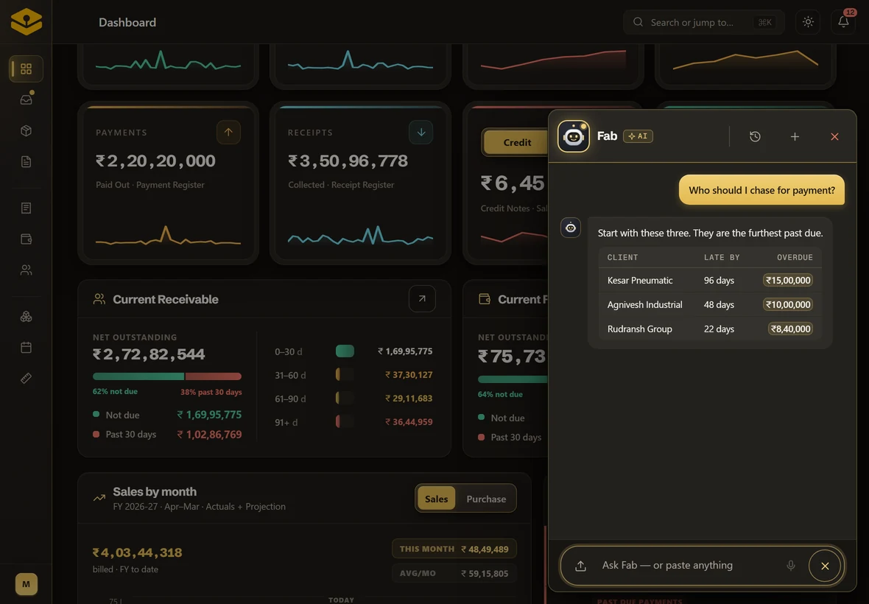Open the folded-corner file icon in sidebar

(26, 162)
